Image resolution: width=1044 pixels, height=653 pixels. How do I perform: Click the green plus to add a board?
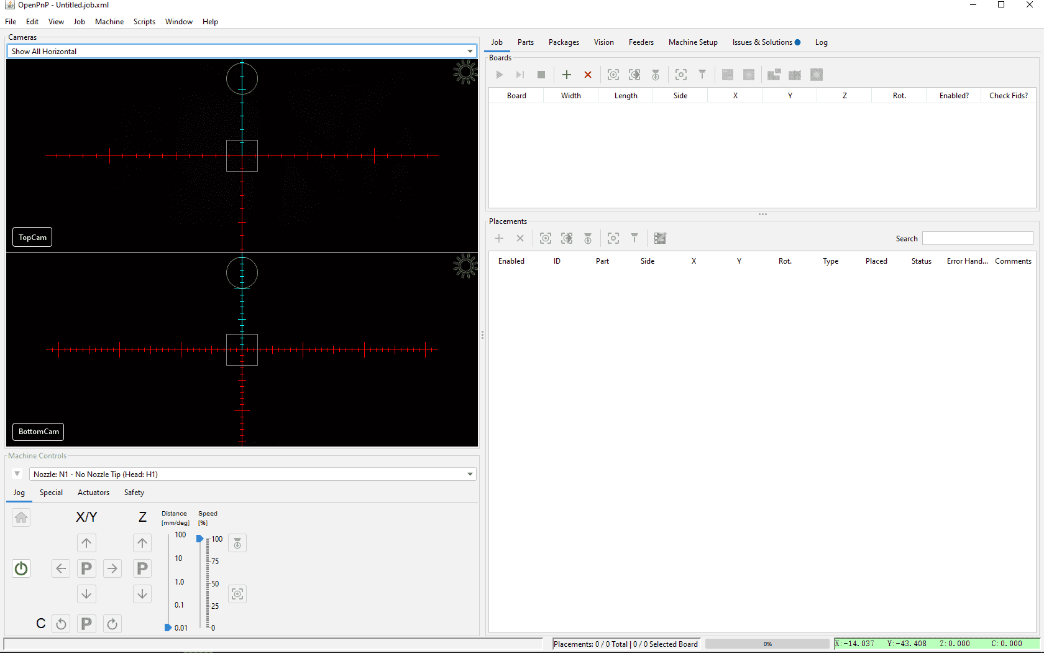coord(566,75)
